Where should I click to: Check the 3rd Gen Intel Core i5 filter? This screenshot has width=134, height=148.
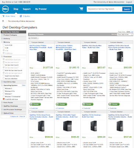[x=4, y=65]
